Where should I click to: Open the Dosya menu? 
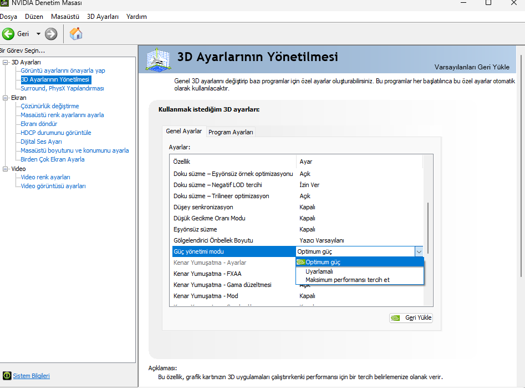tap(8, 17)
